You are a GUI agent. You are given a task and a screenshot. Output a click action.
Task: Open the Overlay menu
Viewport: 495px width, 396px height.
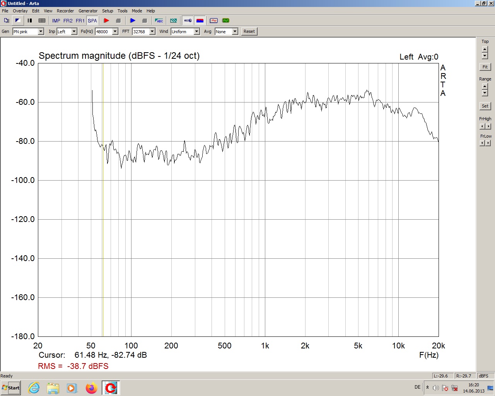click(x=20, y=11)
